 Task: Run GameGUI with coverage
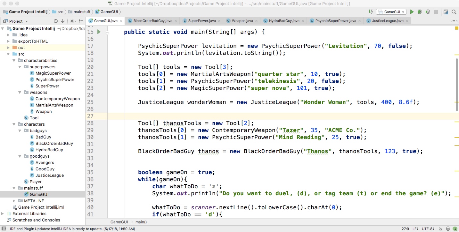click(428, 12)
